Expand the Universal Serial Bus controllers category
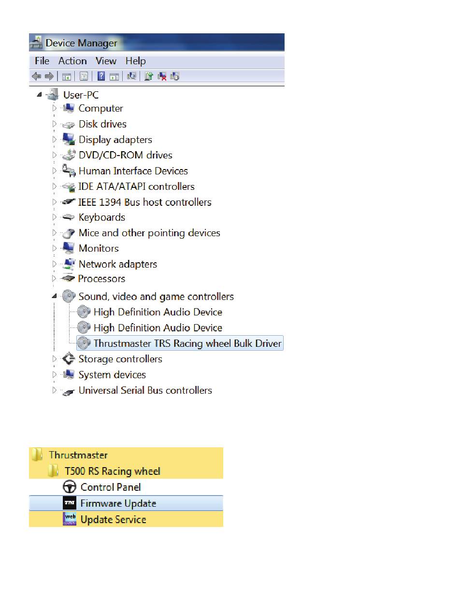The image size is (459, 612). coord(55,390)
